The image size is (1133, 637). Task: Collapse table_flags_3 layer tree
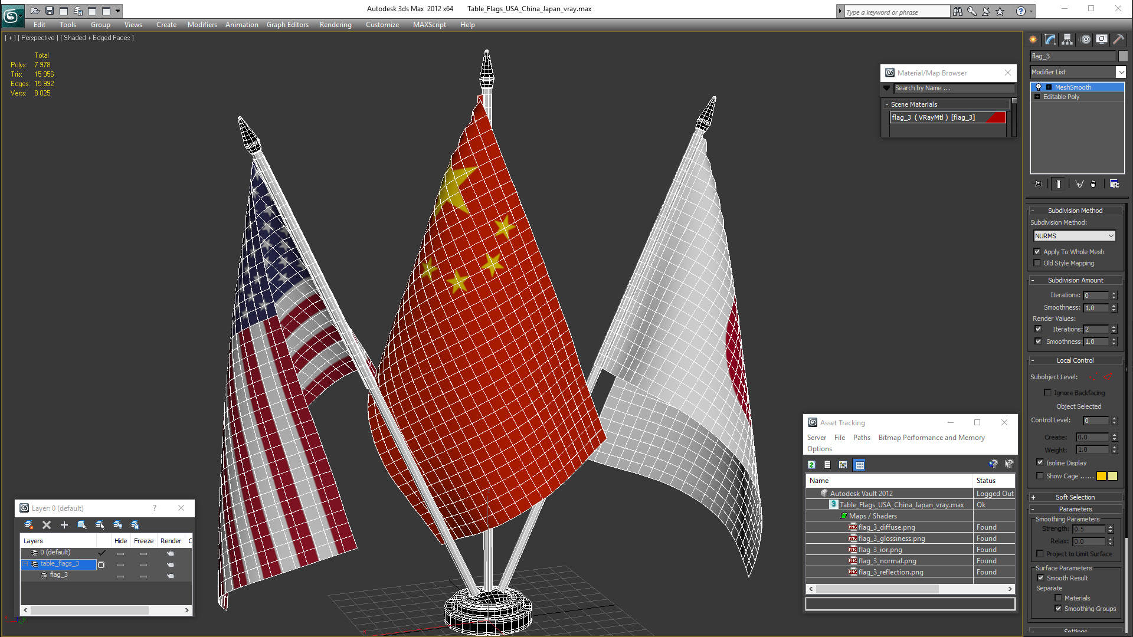point(26,564)
